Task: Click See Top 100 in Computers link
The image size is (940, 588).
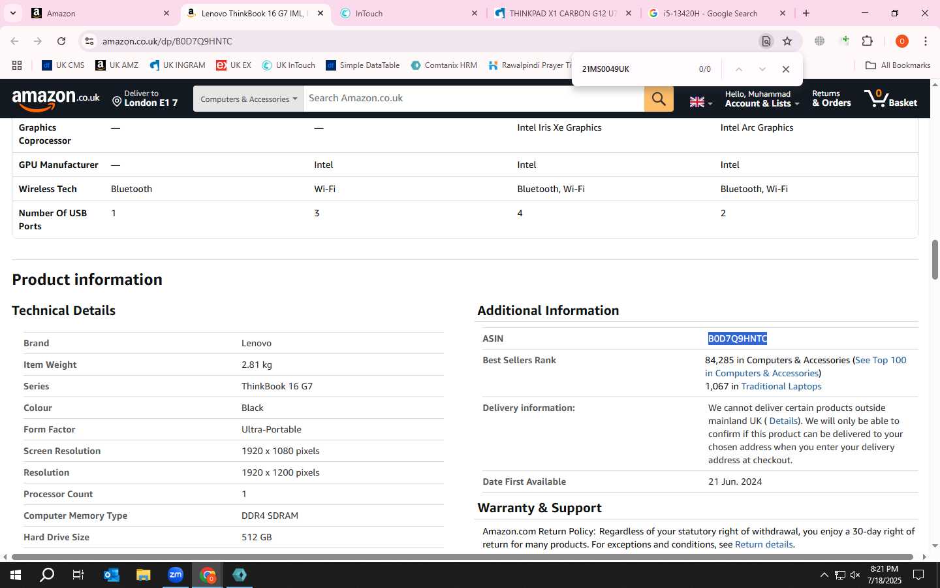Action: pyautogui.click(x=806, y=367)
